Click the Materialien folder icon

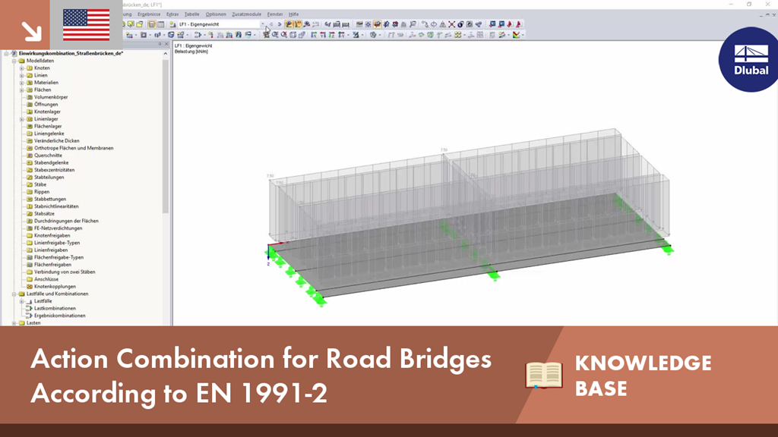[x=30, y=82]
